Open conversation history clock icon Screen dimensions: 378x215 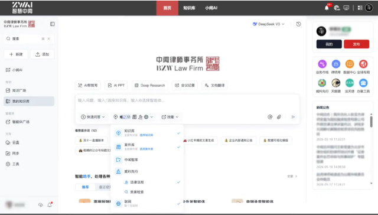(298, 24)
